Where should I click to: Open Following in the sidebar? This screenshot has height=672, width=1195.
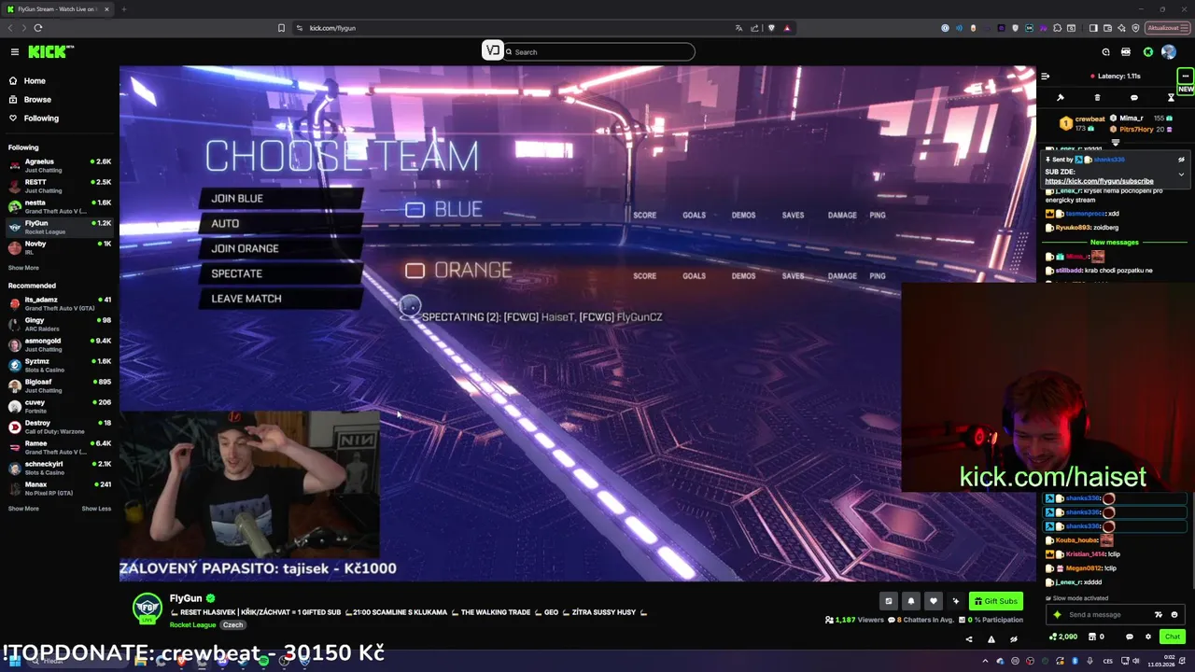point(41,119)
